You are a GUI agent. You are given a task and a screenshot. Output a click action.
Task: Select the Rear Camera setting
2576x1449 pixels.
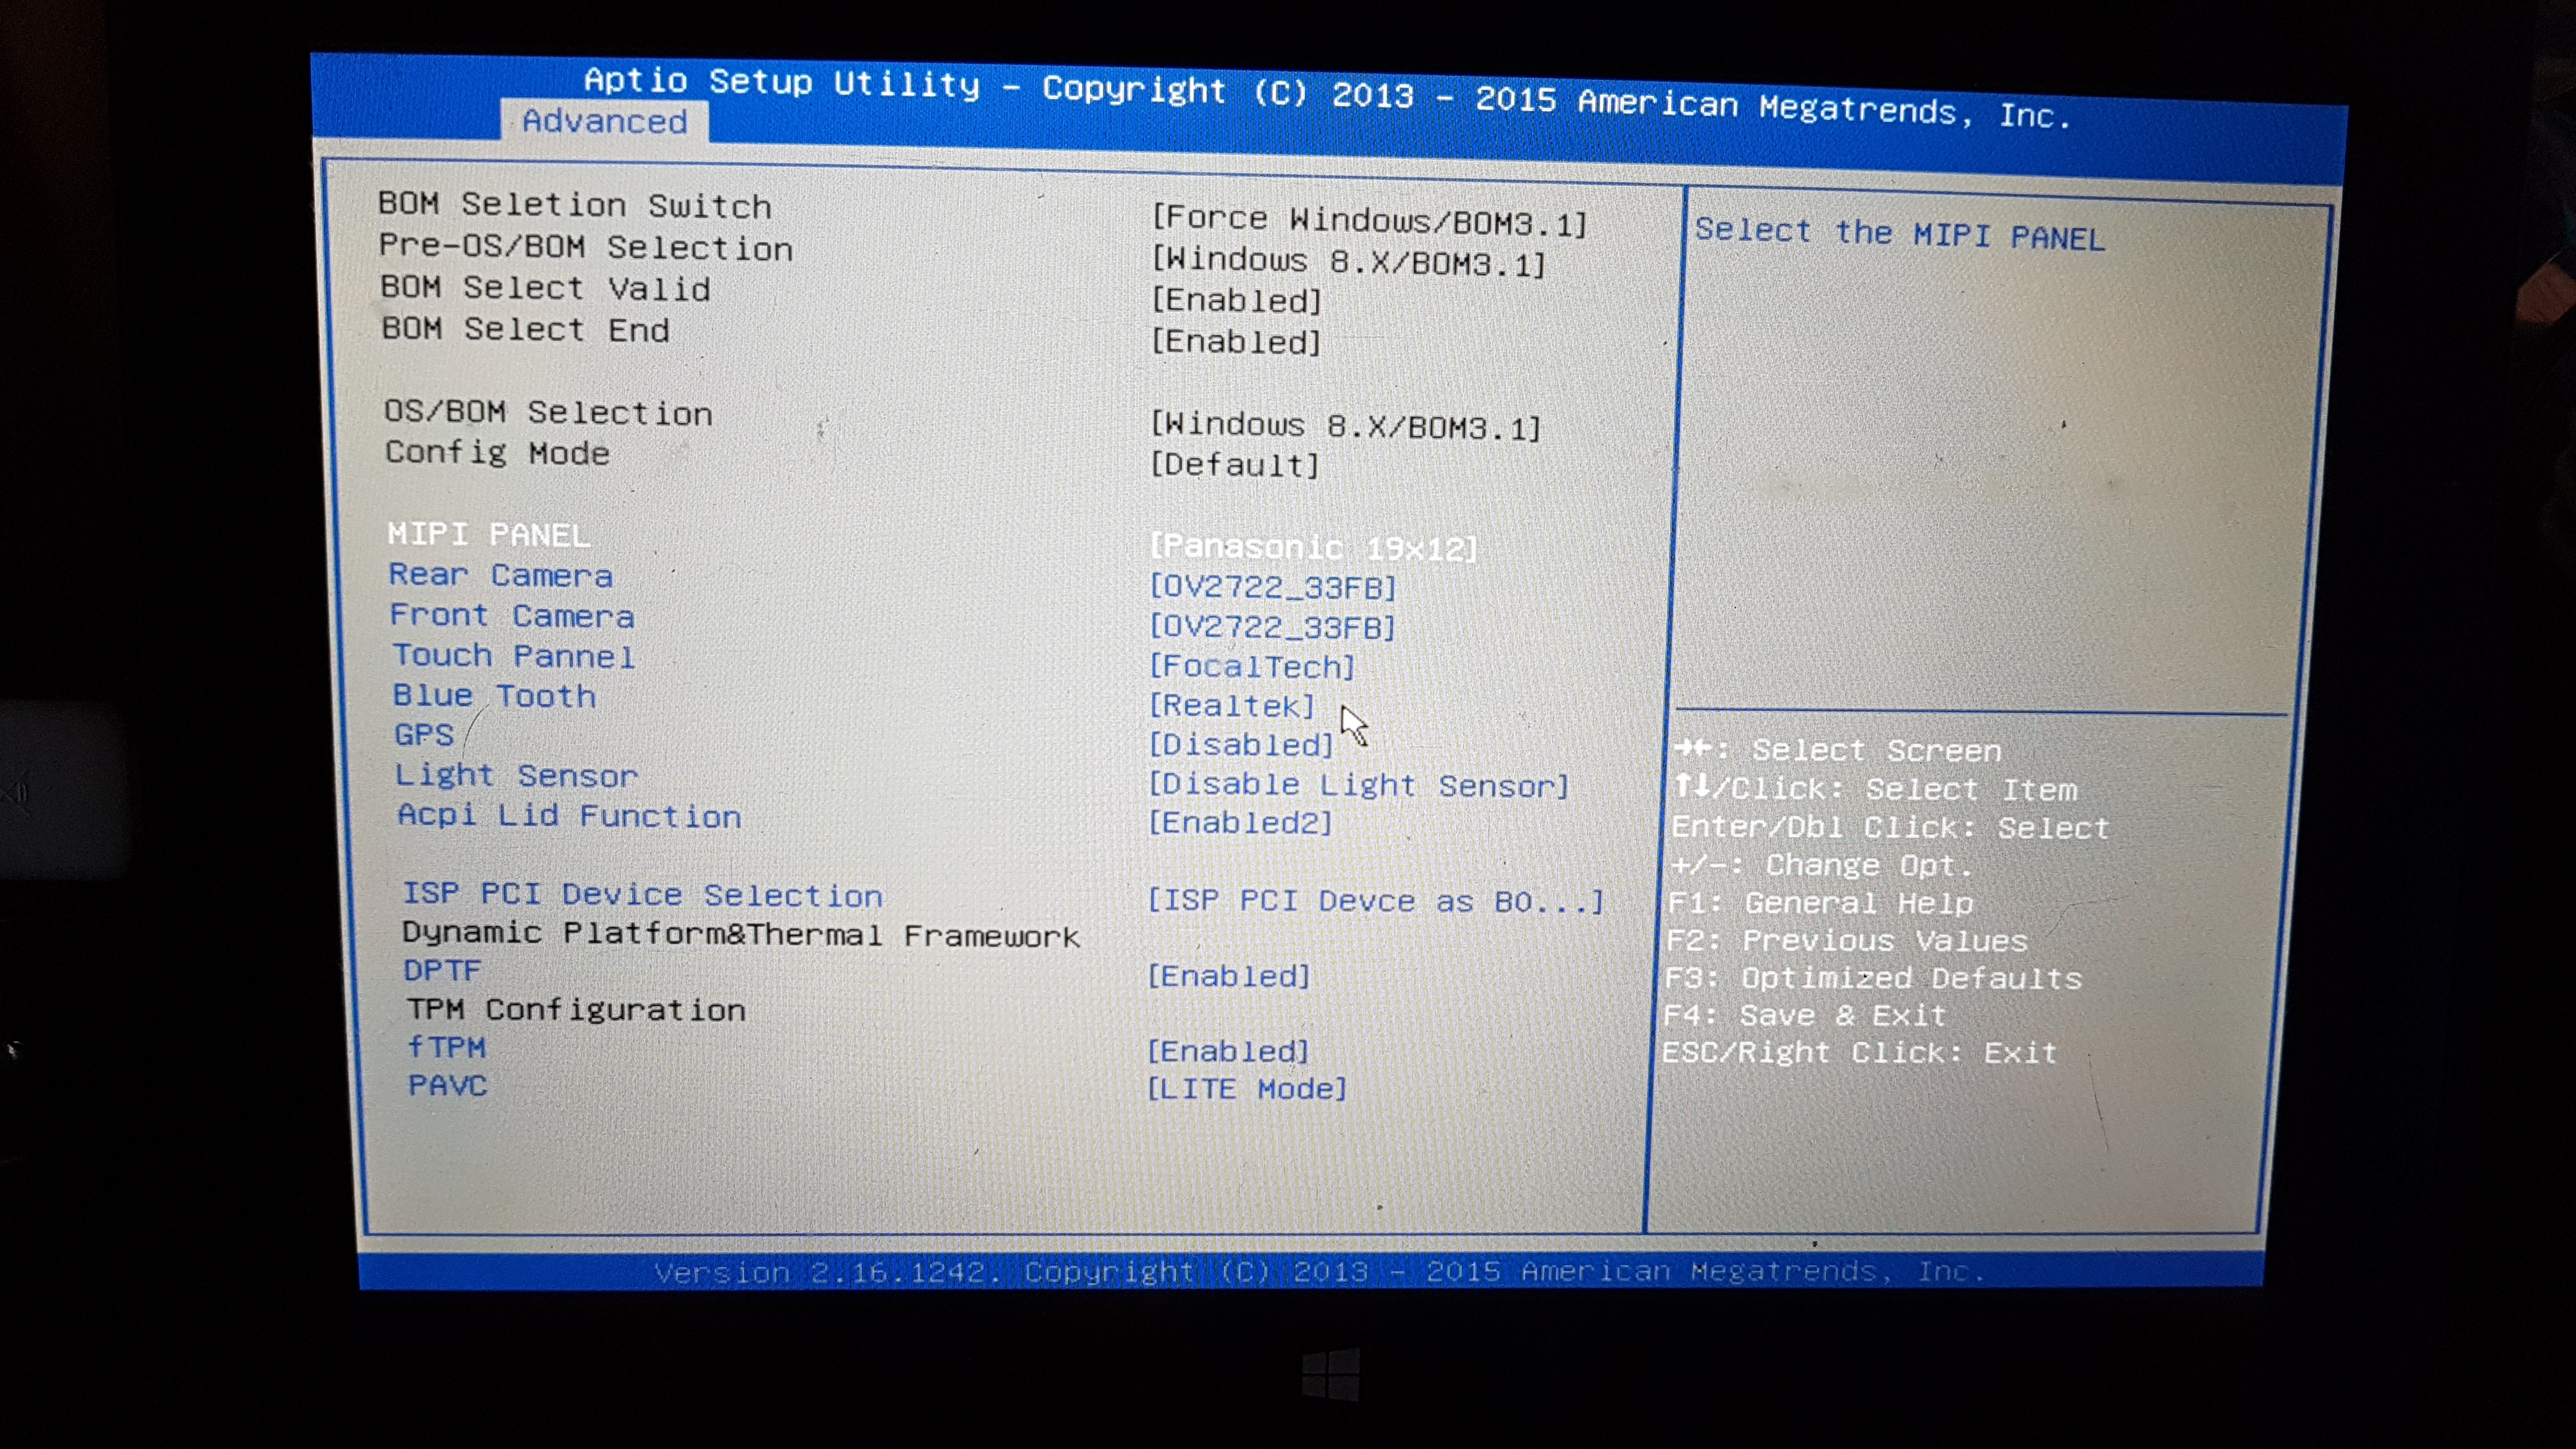click(501, 575)
